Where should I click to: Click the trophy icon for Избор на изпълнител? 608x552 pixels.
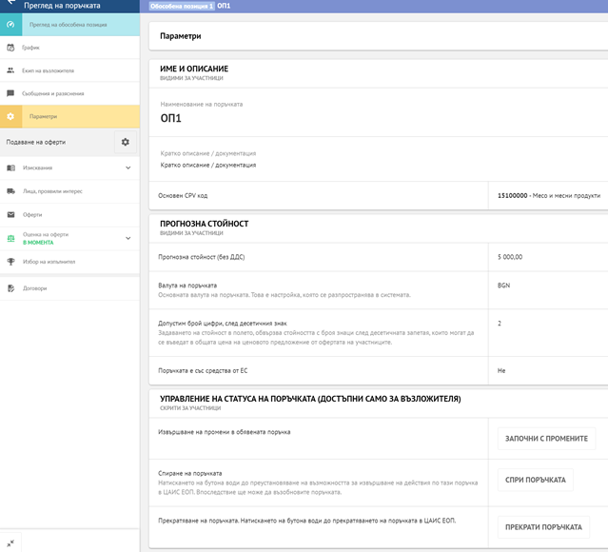click(x=10, y=261)
